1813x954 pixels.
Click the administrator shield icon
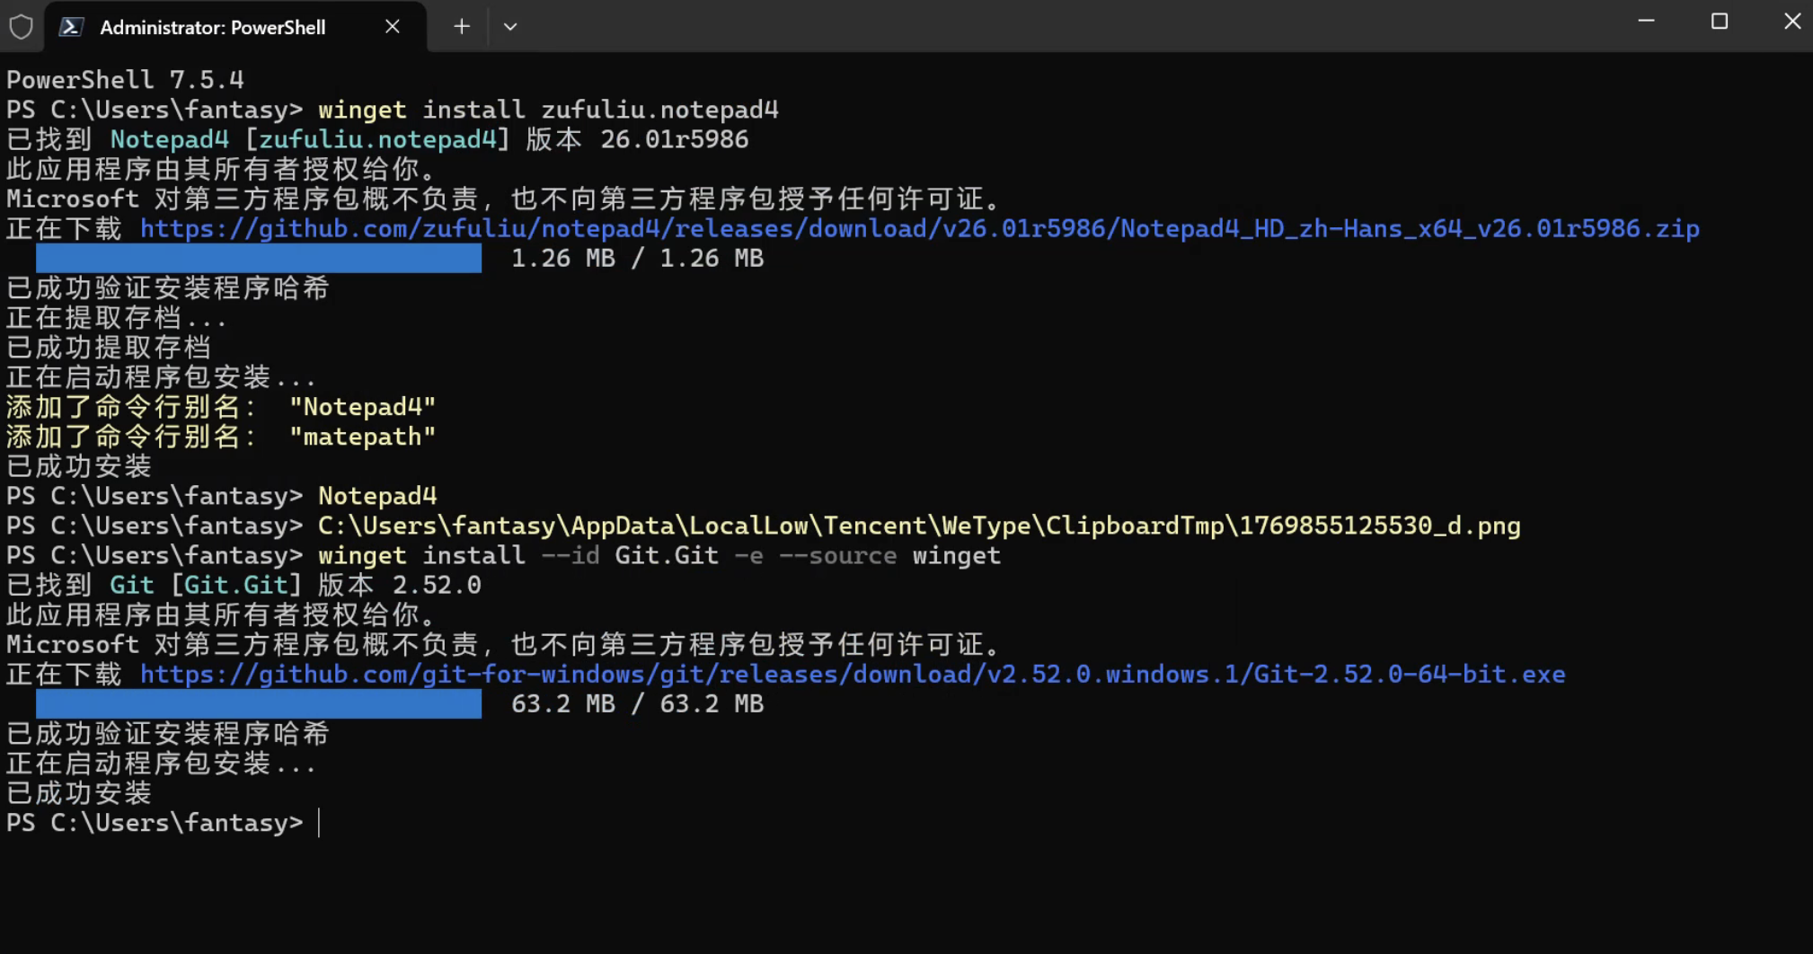(21, 27)
